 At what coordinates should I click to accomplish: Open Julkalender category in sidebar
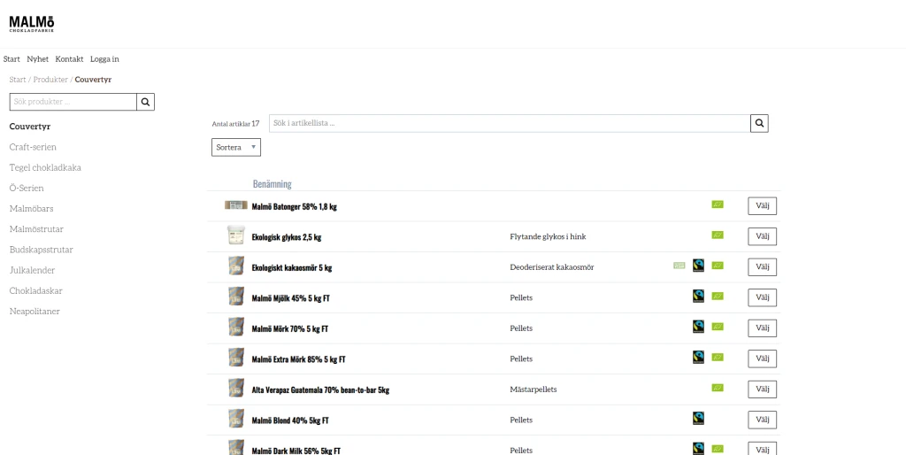coord(32,270)
